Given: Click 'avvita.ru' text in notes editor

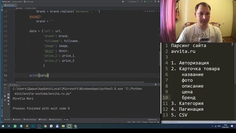Looking at the screenshot, I should pyautogui.click(x=183, y=51).
